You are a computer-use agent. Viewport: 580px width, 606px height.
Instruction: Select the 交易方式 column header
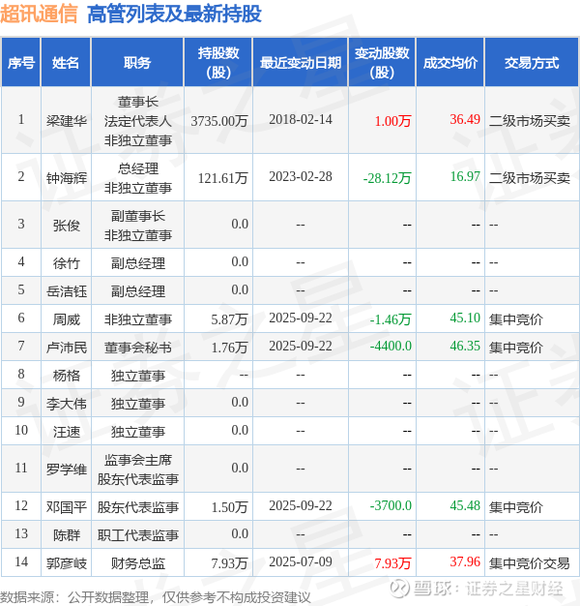(x=532, y=62)
